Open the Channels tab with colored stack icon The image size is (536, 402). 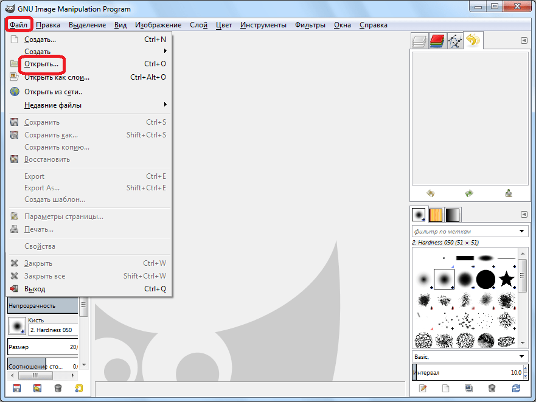(x=437, y=41)
